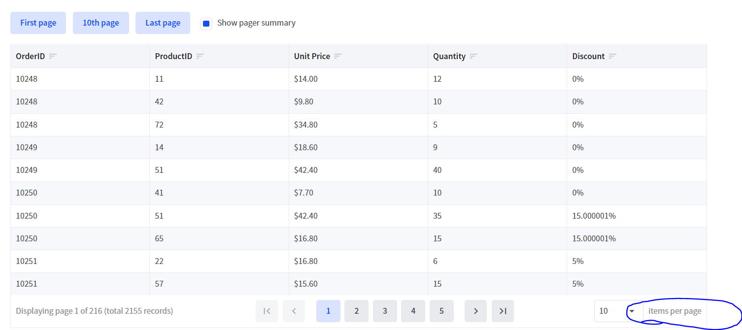Viewport: 742px width, 330px height.
Task: Toggle the Show pager summary checkbox
Action: (206, 23)
